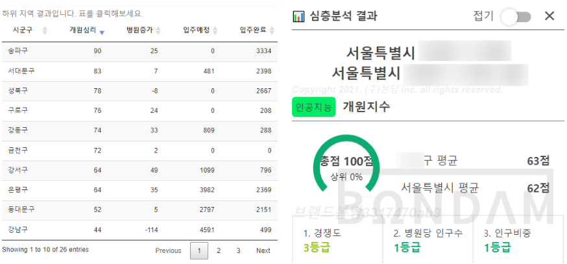The width and height of the screenshot is (567, 264).
Task: Go to page 3 of table
Action: tap(238, 250)
